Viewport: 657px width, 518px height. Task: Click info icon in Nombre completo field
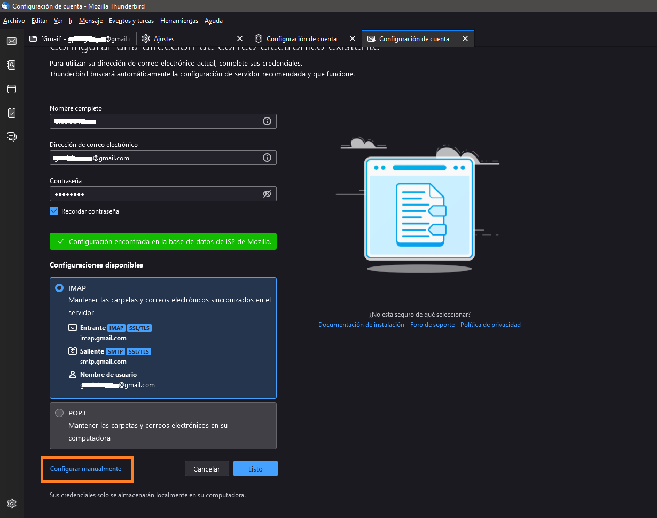pos(267,121)
